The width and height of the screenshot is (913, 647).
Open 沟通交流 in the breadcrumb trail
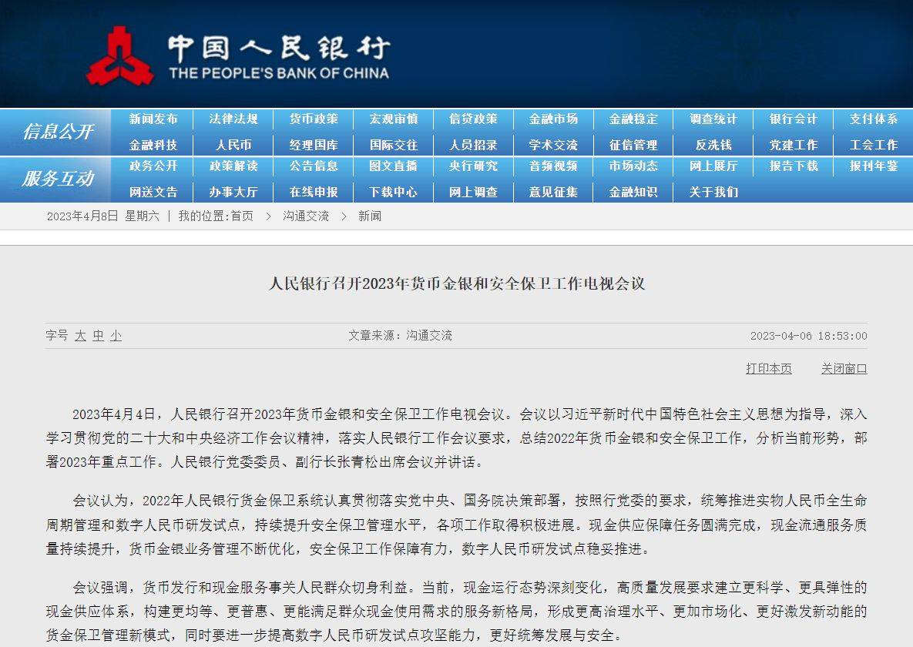(x=304, y=216)
